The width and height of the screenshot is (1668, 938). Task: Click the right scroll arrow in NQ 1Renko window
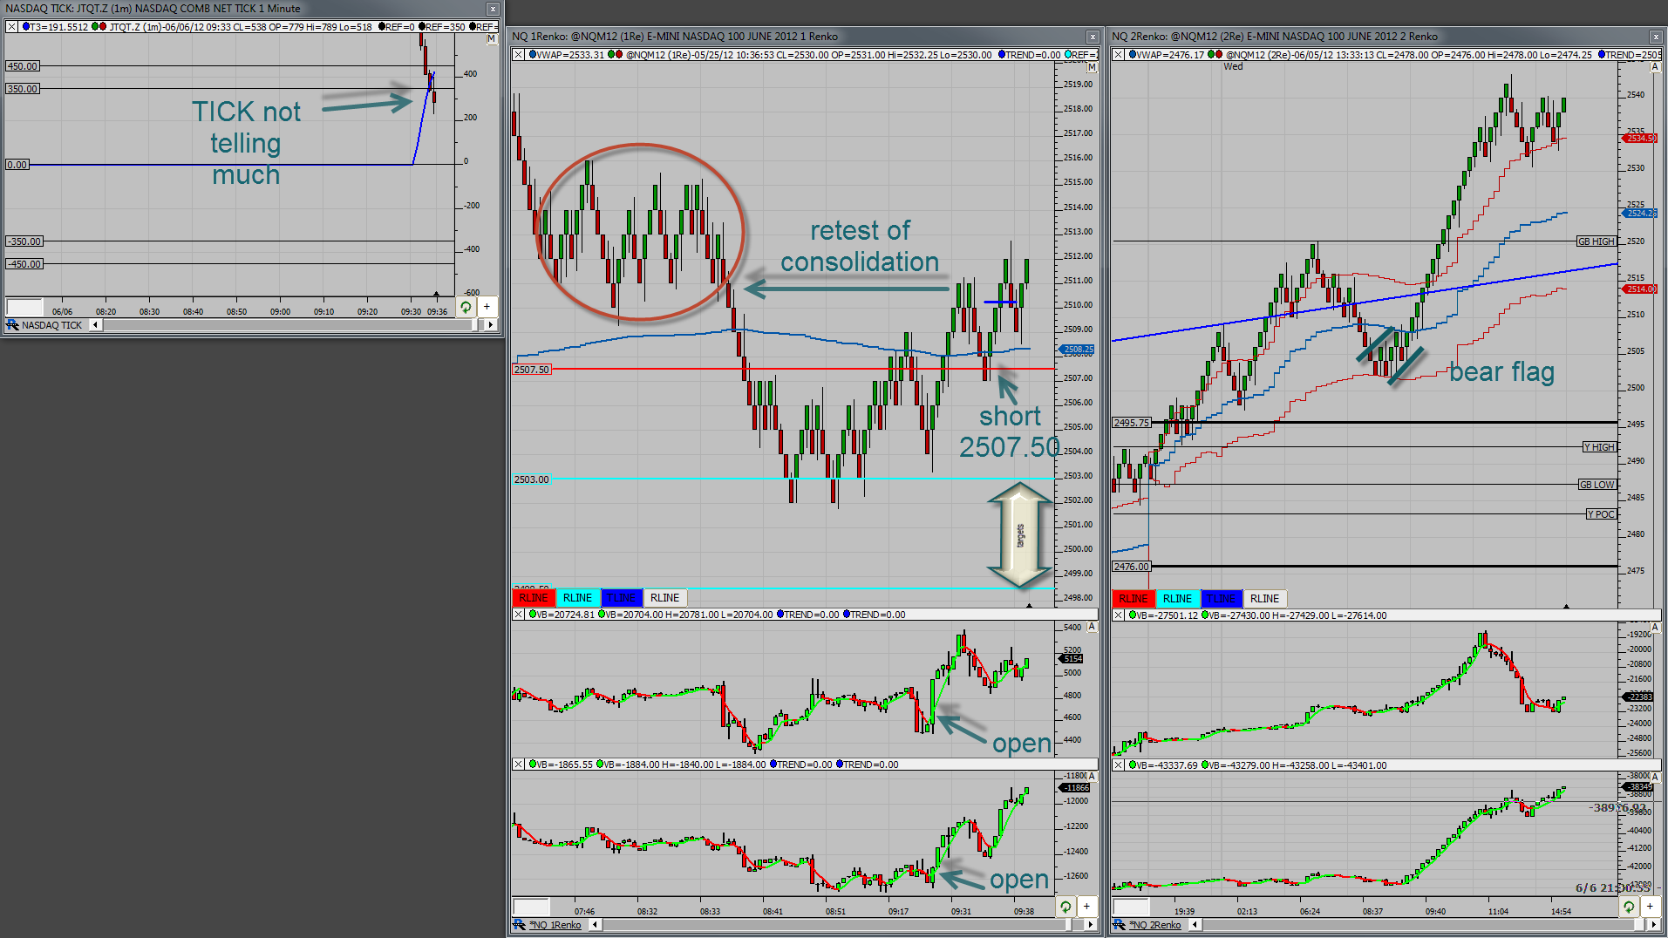pos(1091,925)
